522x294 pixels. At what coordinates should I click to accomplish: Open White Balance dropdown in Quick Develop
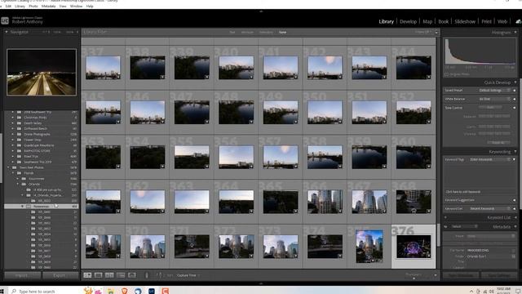coord(494,99)
